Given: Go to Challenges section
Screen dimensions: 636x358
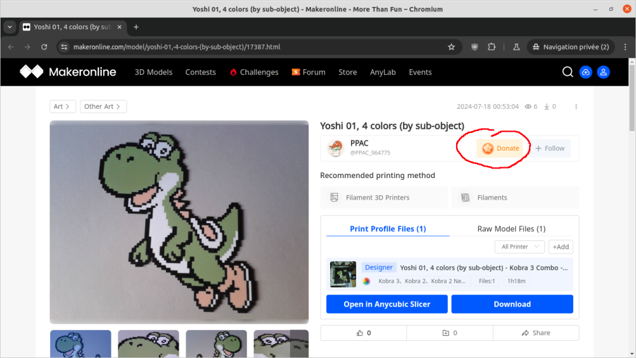Looking at the screenshot, I should (x=254, y=72).
